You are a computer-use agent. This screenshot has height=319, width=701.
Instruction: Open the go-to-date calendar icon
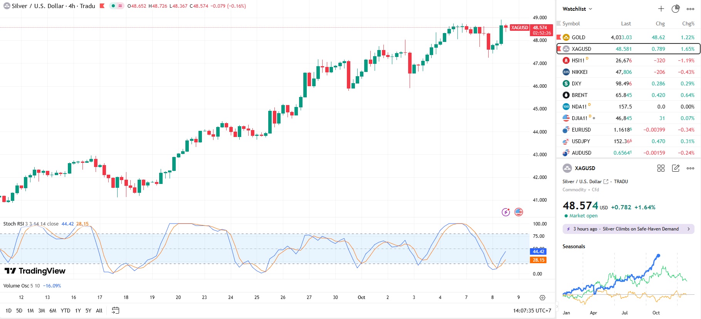click(115, 311)
